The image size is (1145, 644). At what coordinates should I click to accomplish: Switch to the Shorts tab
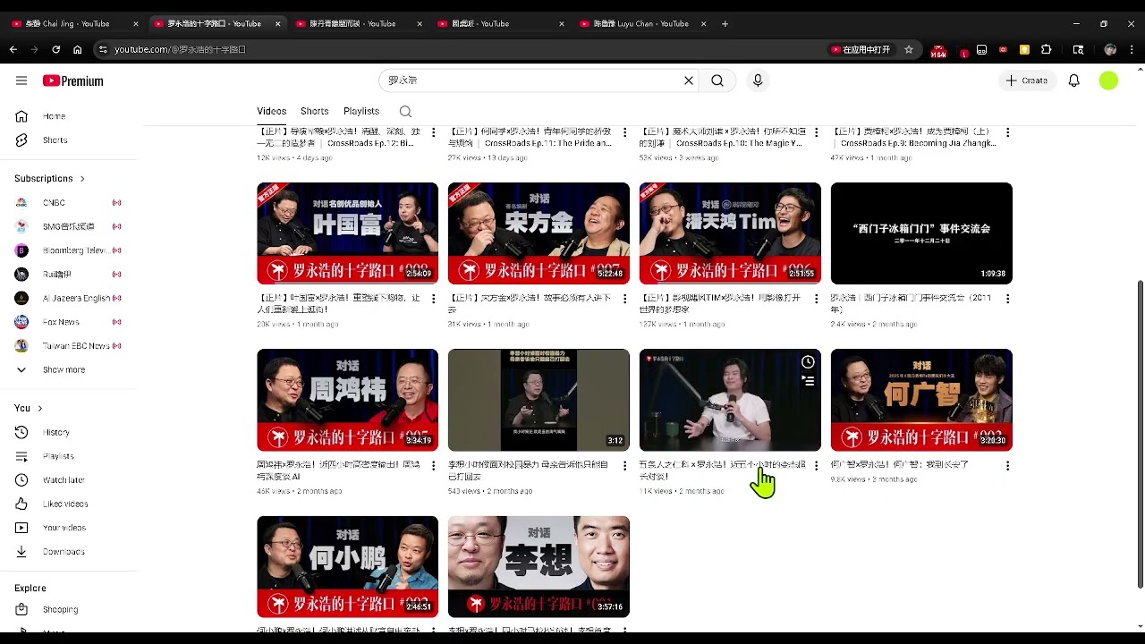click(x=315, y=112)
